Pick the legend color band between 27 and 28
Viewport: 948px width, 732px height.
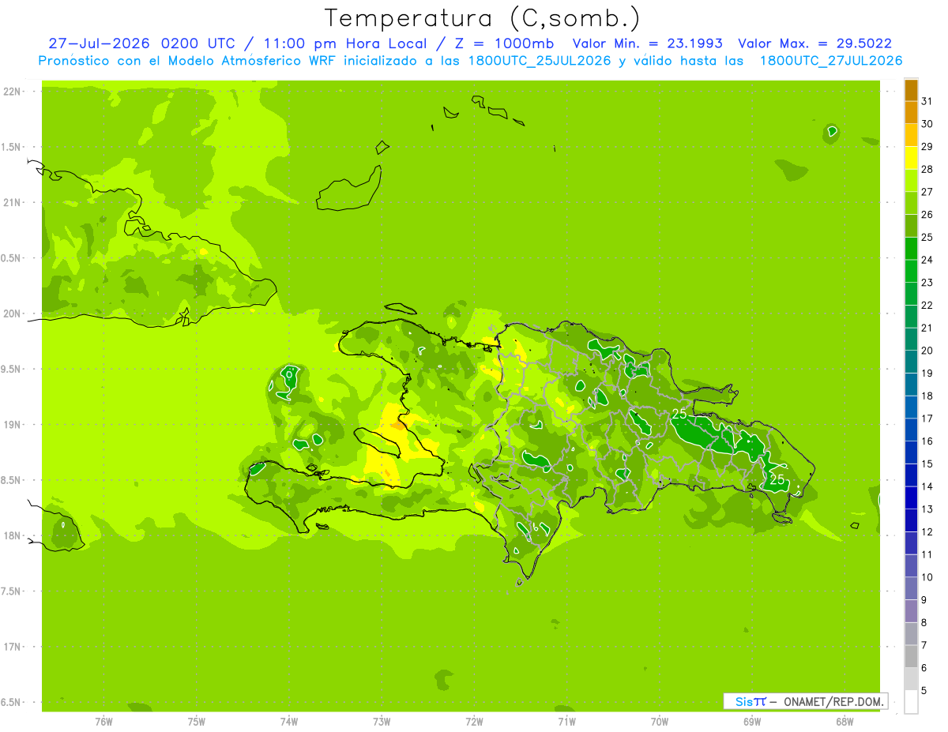pyautogui.click(x=911, y=181)
